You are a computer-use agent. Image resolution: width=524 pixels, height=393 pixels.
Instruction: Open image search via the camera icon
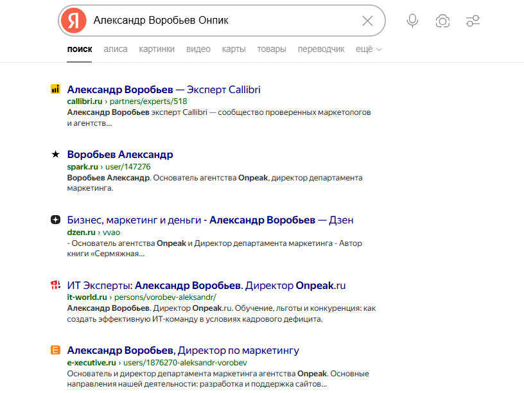[442, 20]
